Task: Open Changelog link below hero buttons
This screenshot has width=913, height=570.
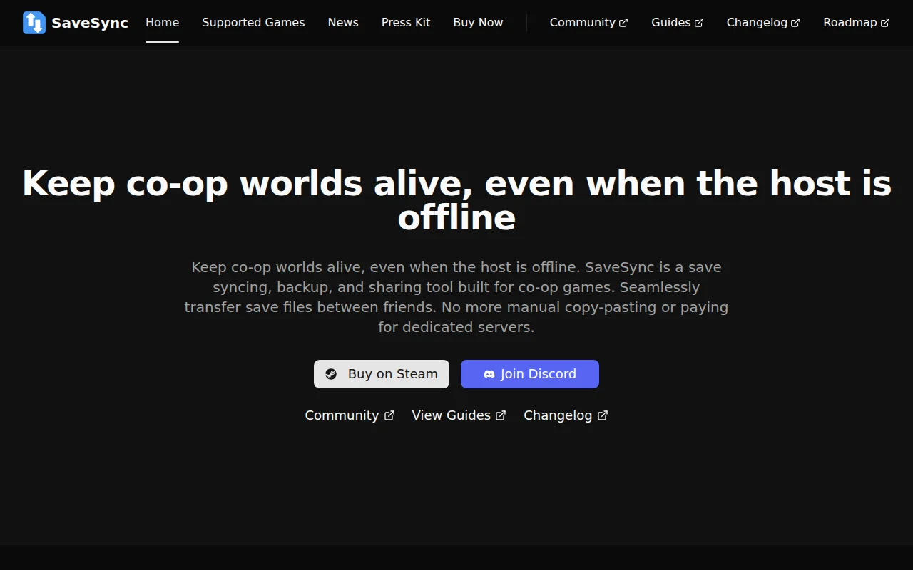Action: [566, 415]
